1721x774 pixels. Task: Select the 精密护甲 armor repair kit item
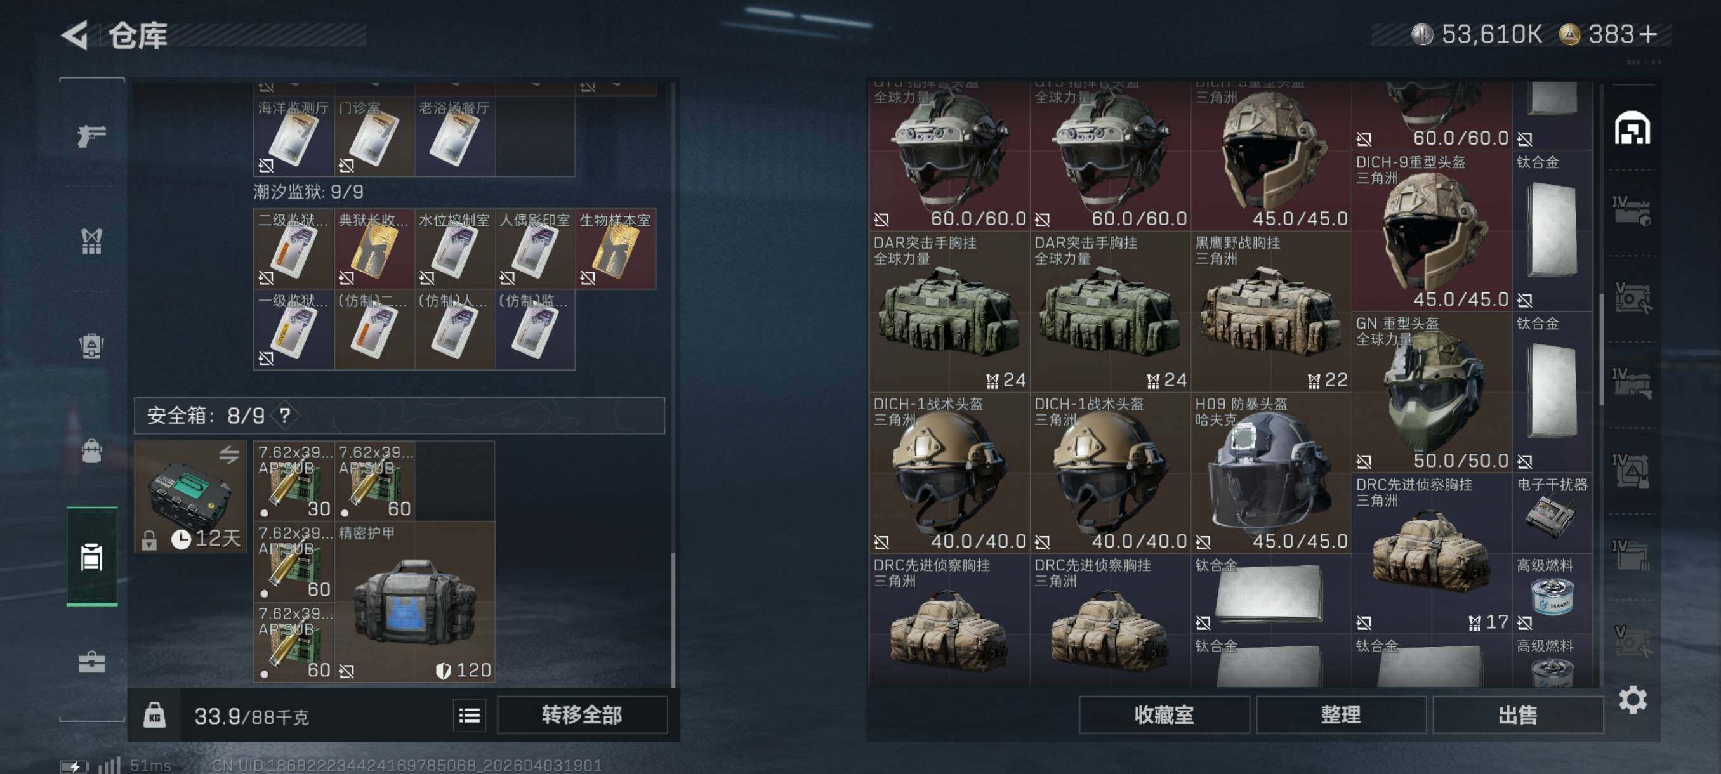pyautogui.click(x=415, y=601)
